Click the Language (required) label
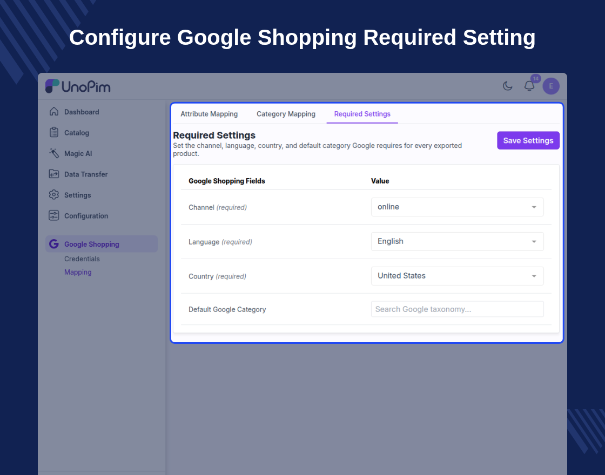The width and height of the screenshot is (605, 475). click(220, 242)
